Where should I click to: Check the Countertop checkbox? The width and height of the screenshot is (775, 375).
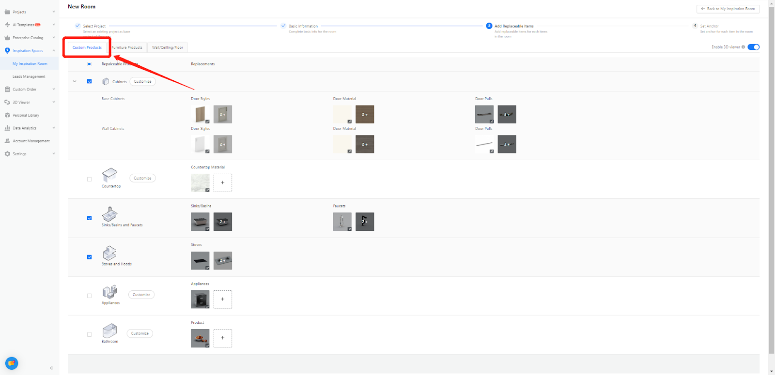tap(89, 179)
